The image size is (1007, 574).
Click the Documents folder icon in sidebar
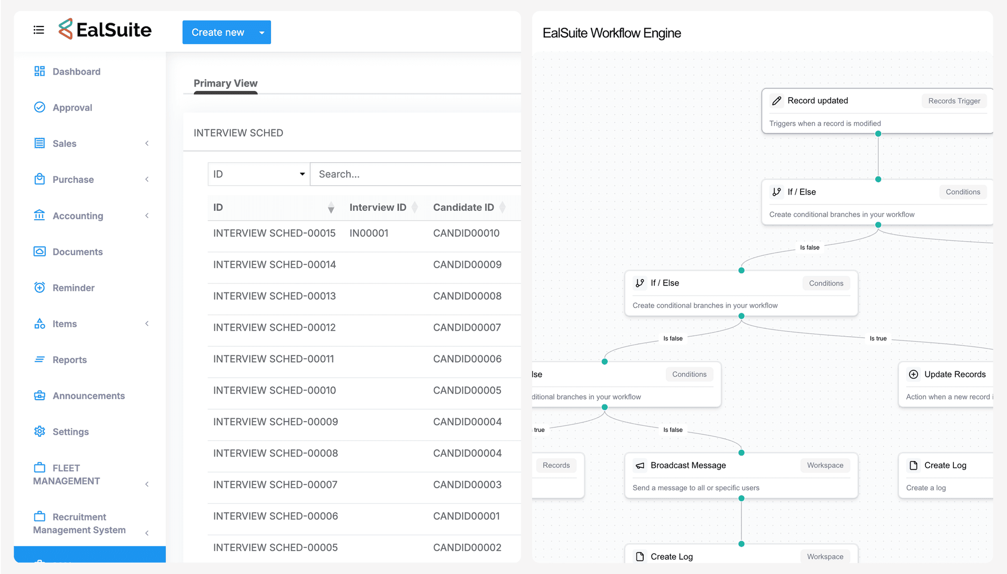tap(39, 252)
